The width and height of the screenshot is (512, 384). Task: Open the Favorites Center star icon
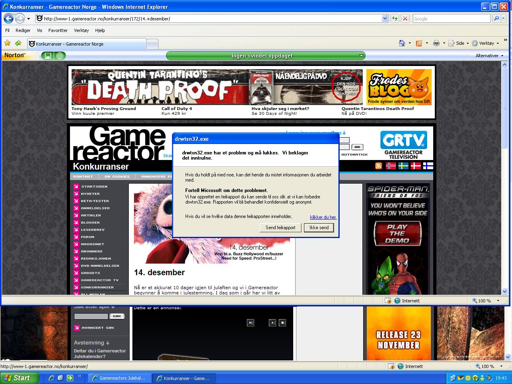pos(7,43)
